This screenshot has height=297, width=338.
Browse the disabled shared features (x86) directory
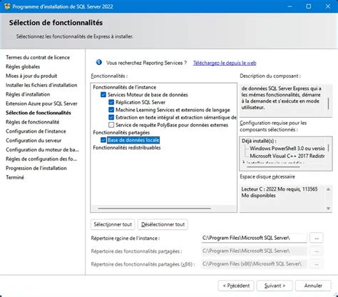pos(317,264)
